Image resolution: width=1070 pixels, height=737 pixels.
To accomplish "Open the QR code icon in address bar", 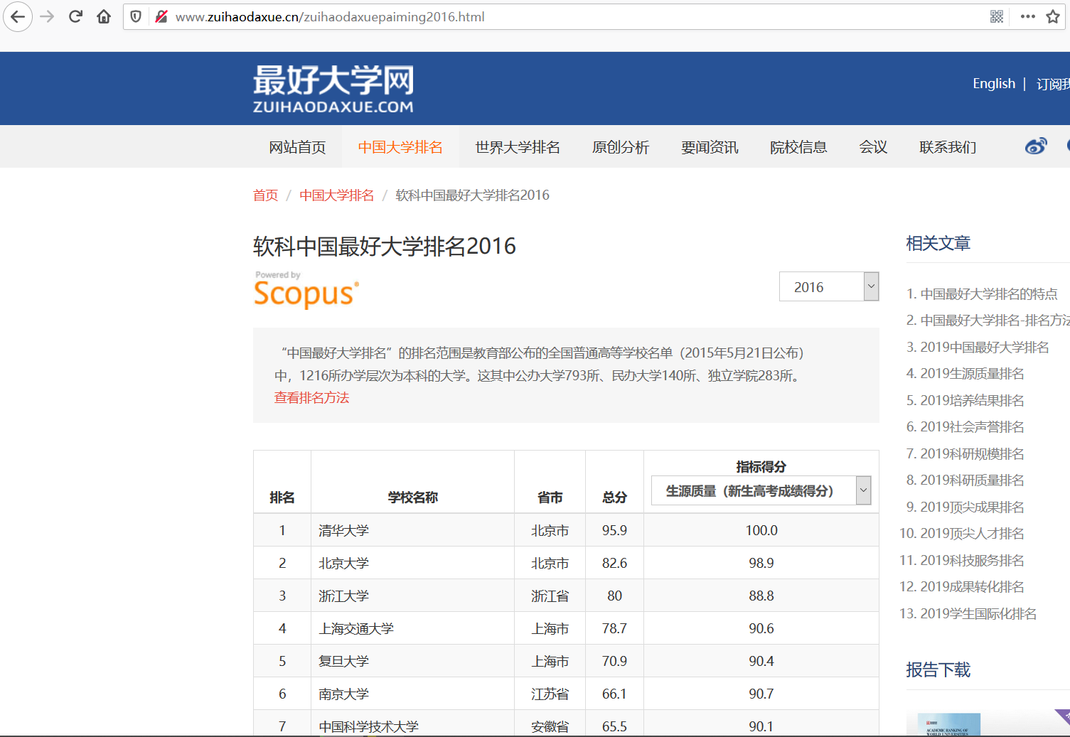I will click(x=997, y=16).
